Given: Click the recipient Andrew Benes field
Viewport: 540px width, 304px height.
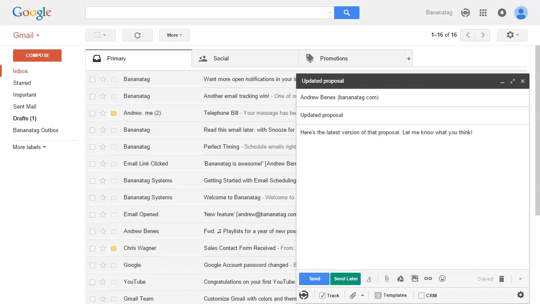Looking at the screenshot, I should click(x=413, y=98).
